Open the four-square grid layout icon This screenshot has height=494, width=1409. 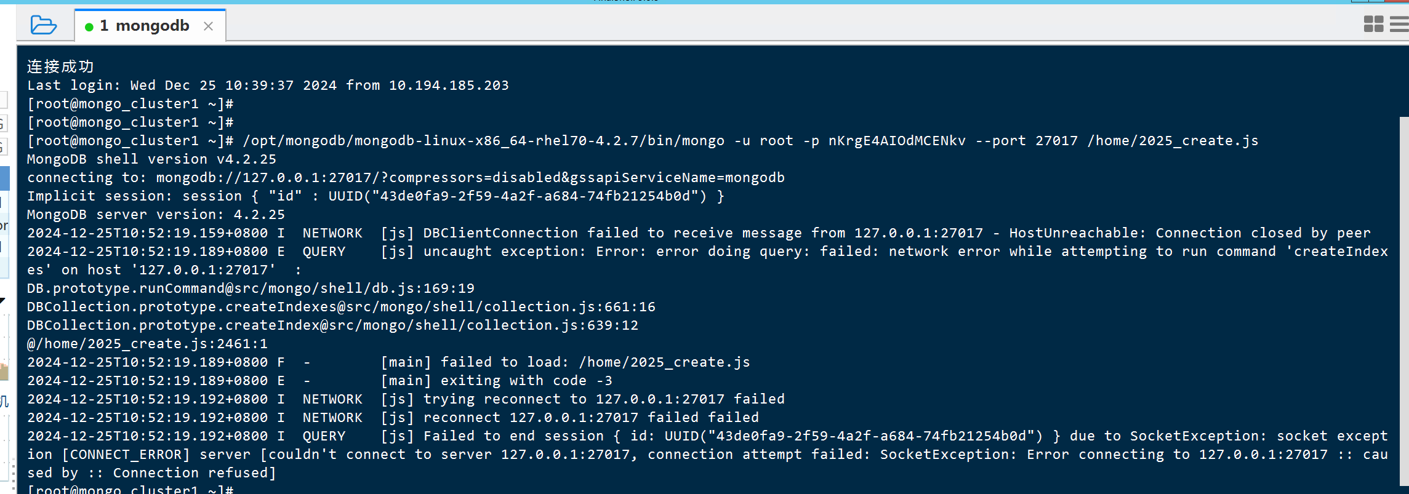click(x=1373, y=24)
